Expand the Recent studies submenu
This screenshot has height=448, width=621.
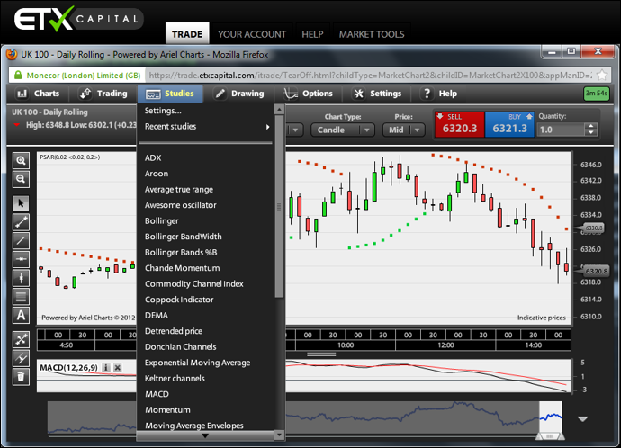(x=206, y=127)
